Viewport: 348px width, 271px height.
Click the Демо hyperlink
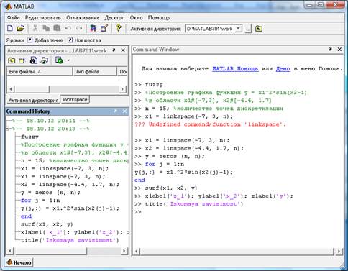point(283,69)
